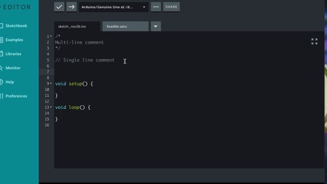
Task: Click the 'Multi-line comment' text on line 2
Action: (x=79, y=42)
